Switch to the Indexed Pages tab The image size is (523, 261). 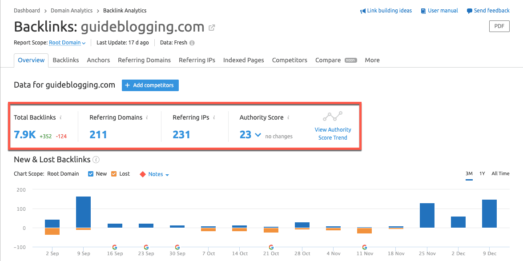pyautogui.click(x=244, y=60)
